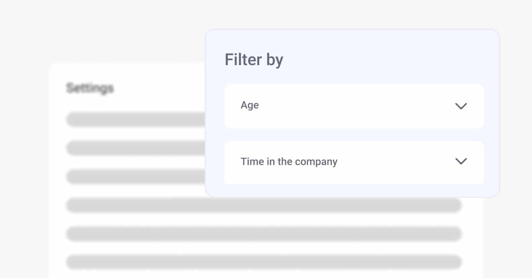Click the third placeholder row under Settings

tap(135, 176)
